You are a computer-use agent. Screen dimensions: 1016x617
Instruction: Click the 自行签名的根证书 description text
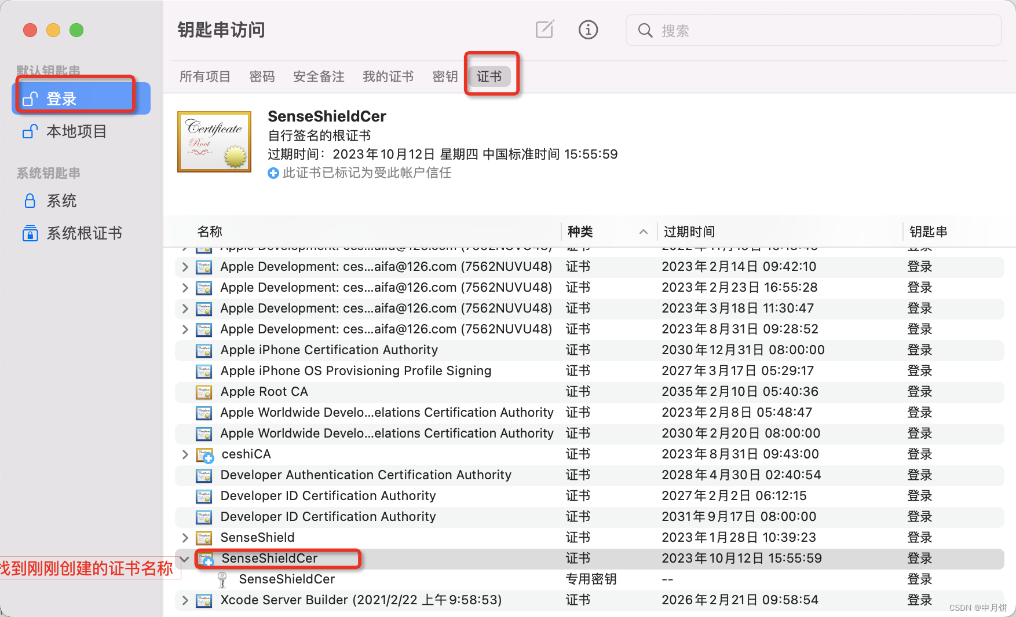(x=319, y=136)
